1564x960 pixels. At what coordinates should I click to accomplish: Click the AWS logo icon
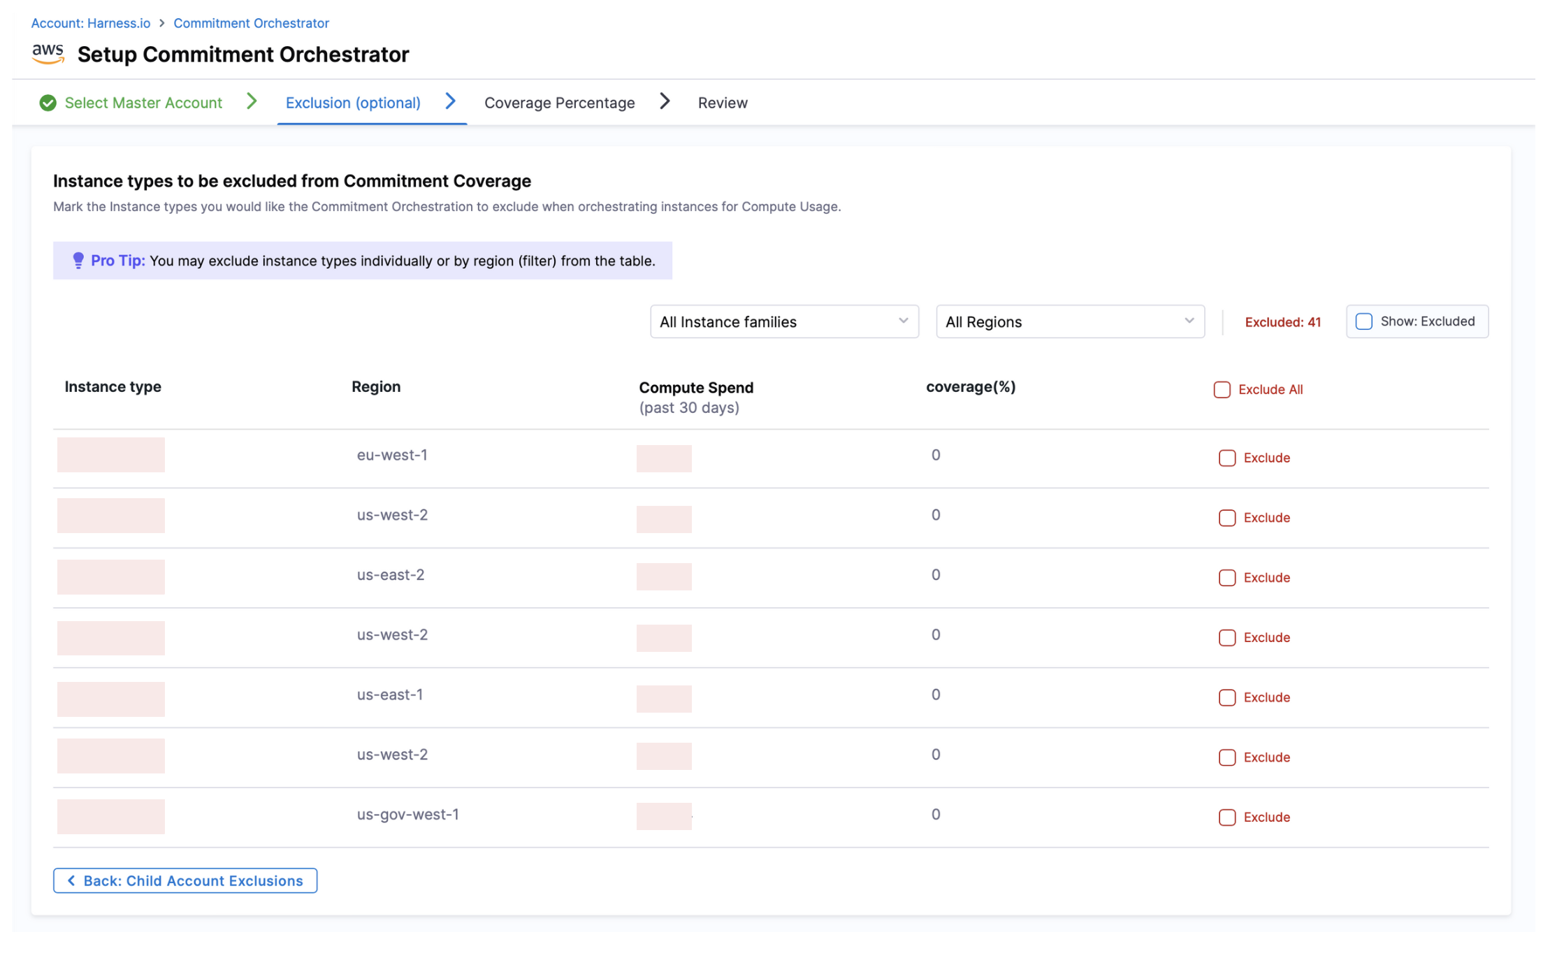click(x=48, y=54)
